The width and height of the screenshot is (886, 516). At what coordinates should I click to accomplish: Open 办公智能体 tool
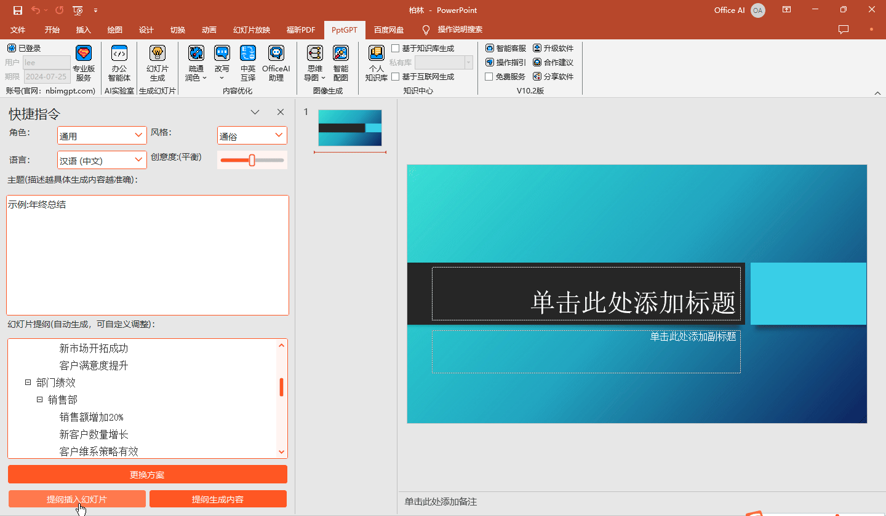pyautogui.click(x=119, y=63)
